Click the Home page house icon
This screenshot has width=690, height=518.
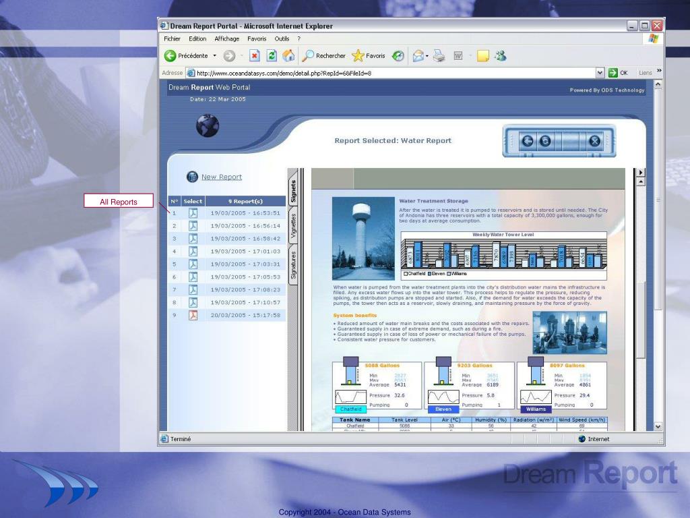288,55
